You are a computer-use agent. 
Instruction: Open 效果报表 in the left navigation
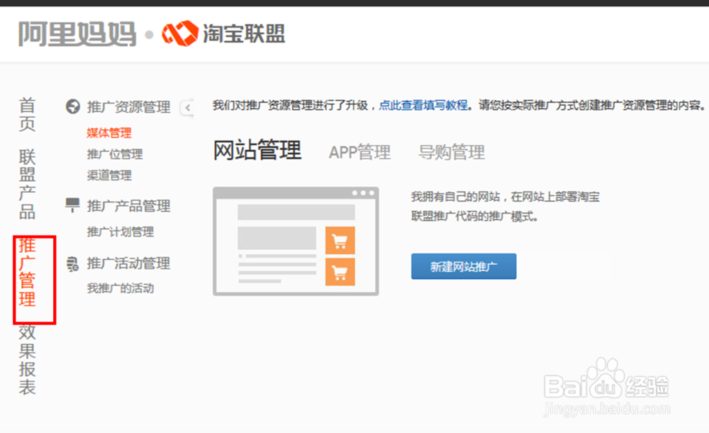click(x=27, y=360)
